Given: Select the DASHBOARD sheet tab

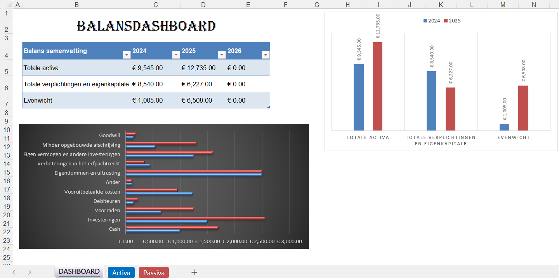Looking at the screenshot, I should 79,272.
